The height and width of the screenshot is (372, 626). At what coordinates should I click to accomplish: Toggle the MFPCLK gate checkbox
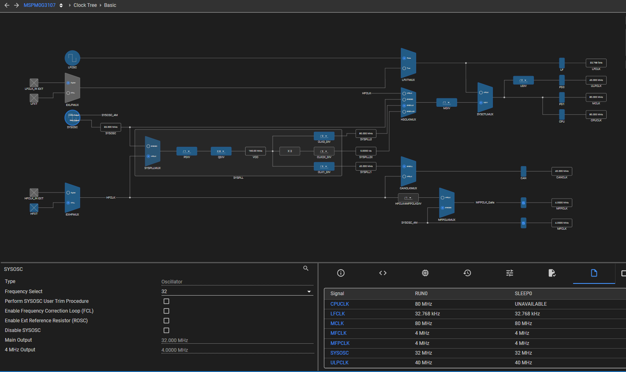coord(523,203)
